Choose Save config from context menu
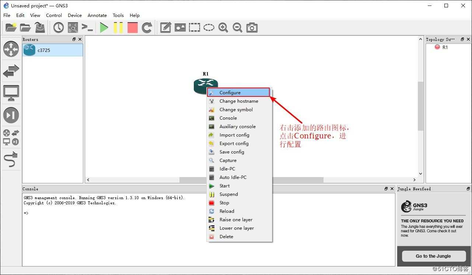Viewport: 472px width, 275px height. [239, 152]
